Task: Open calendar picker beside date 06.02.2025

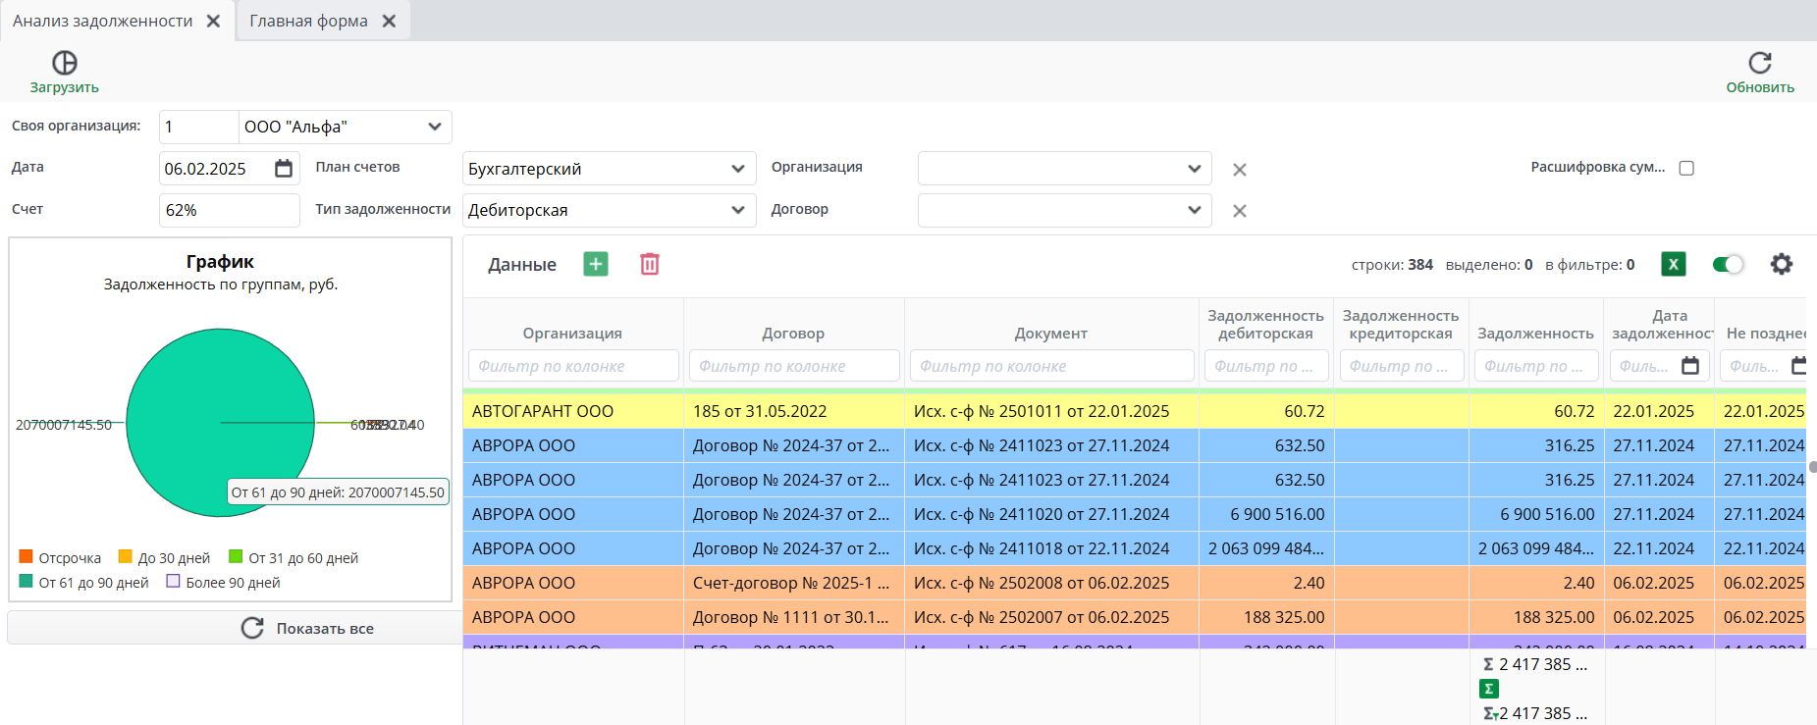Action: pyautogui.click(x=284, y=169)
